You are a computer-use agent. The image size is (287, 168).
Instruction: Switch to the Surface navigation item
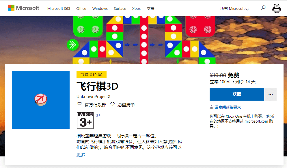pos(120,9)
